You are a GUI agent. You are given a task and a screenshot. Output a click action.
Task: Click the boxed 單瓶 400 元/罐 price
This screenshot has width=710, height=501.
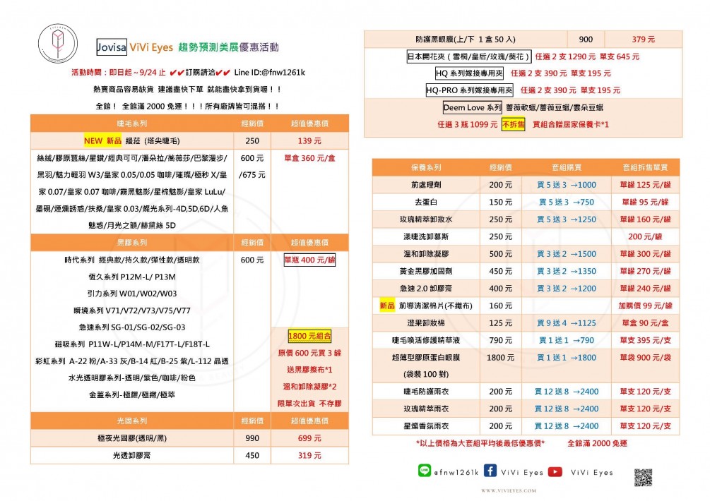[309, 260]
